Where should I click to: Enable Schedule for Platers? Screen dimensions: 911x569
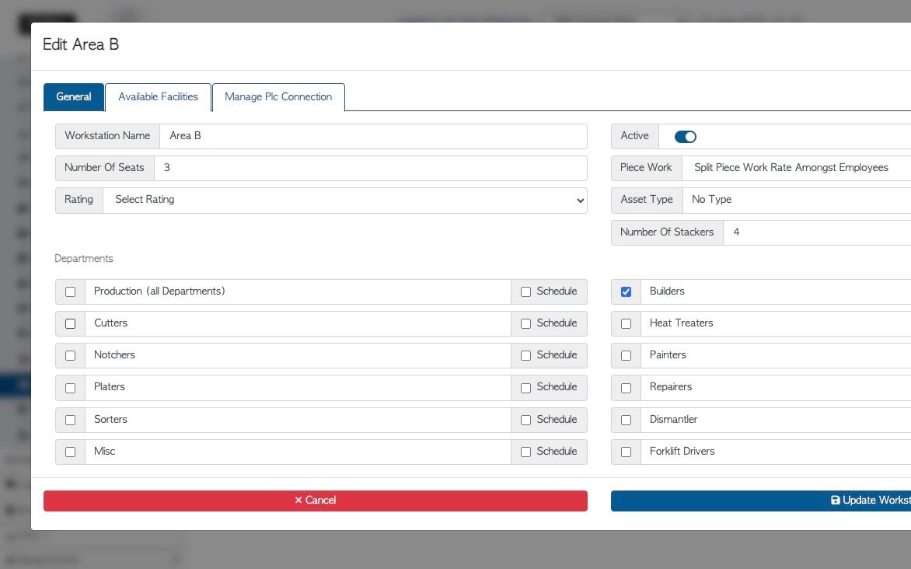[525, 388]
